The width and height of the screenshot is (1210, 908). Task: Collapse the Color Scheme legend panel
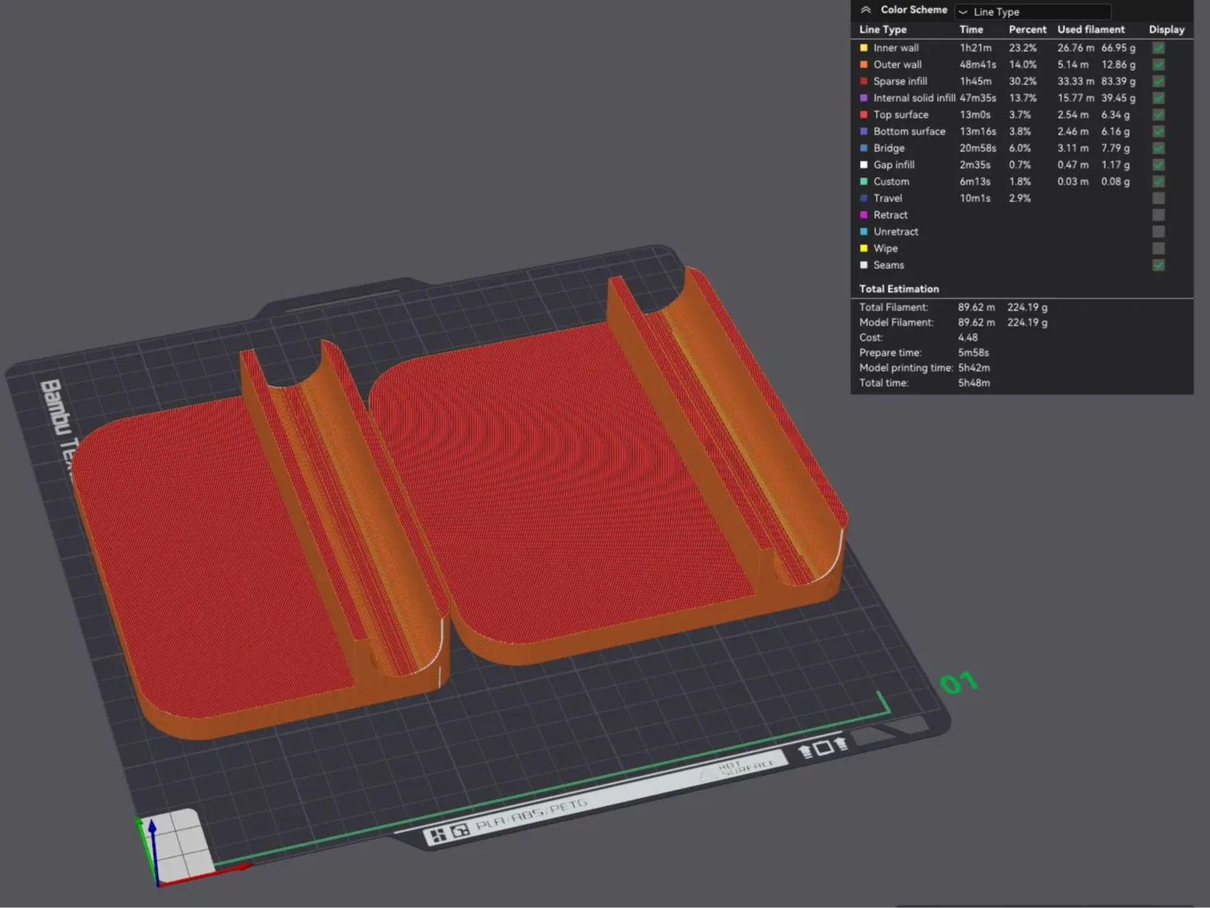(x=866, y=10)
